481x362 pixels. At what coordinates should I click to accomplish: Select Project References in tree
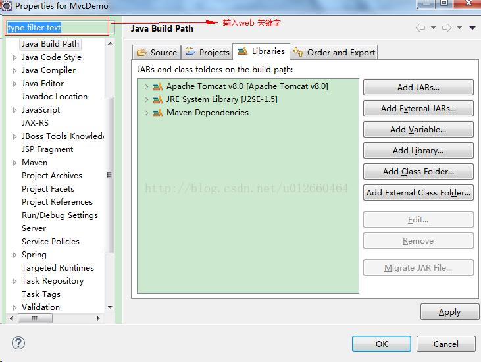point(57,202)
